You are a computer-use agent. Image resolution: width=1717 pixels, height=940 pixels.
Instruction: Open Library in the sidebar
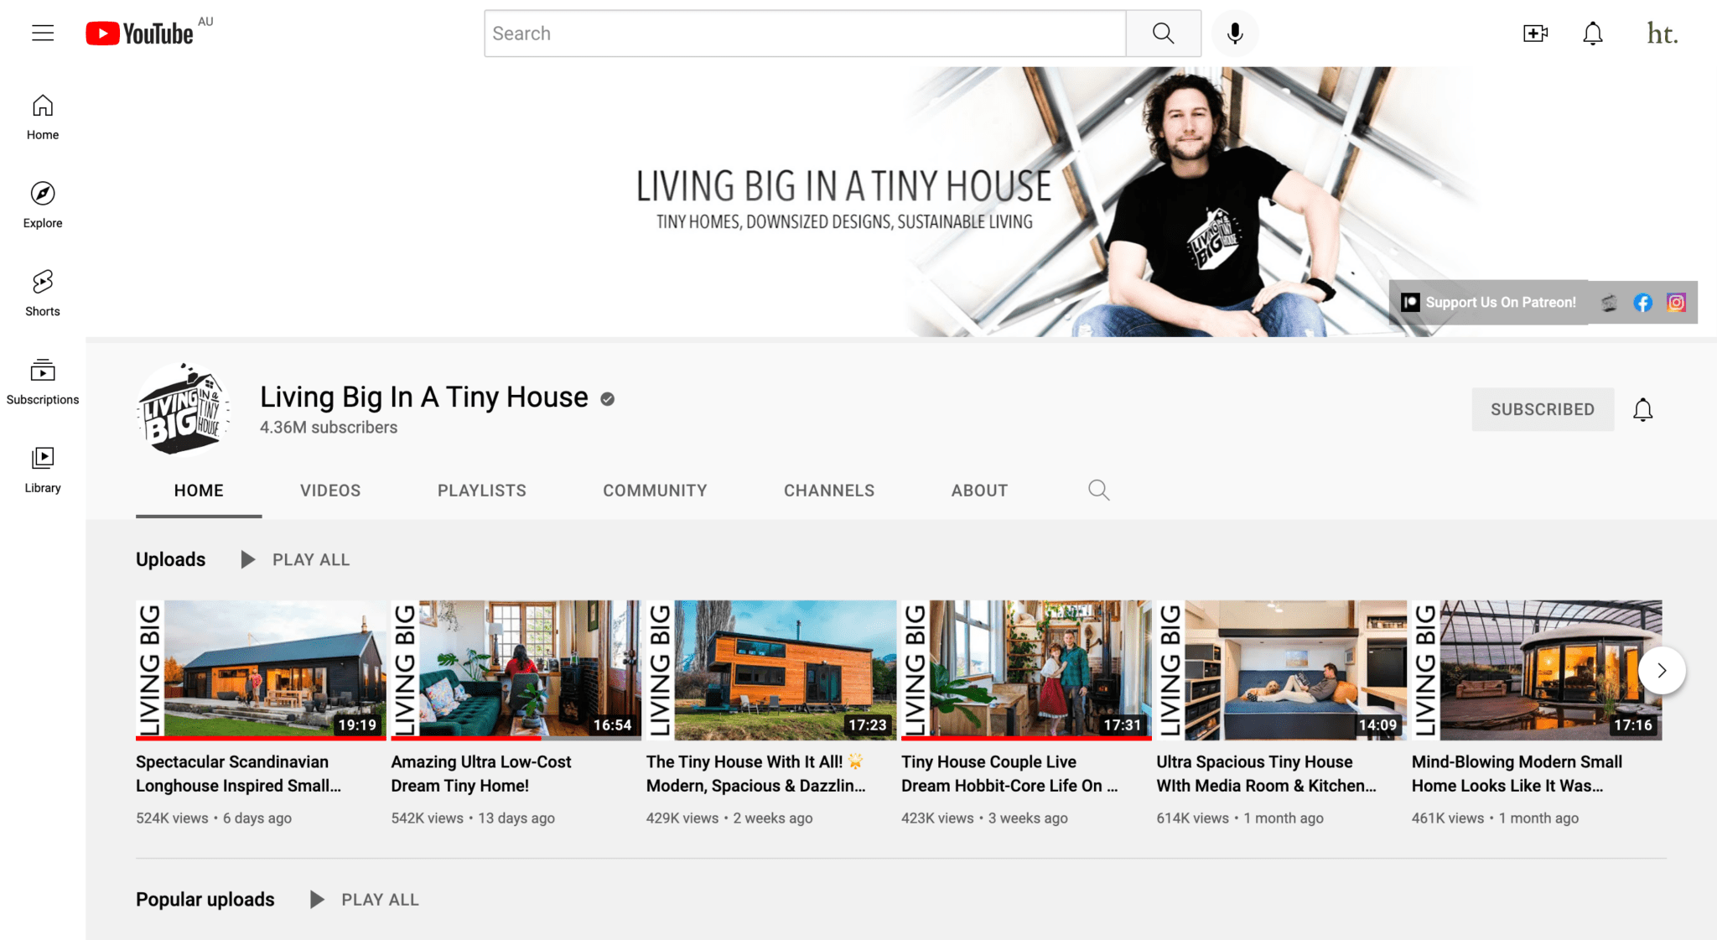tap(43, 470)
